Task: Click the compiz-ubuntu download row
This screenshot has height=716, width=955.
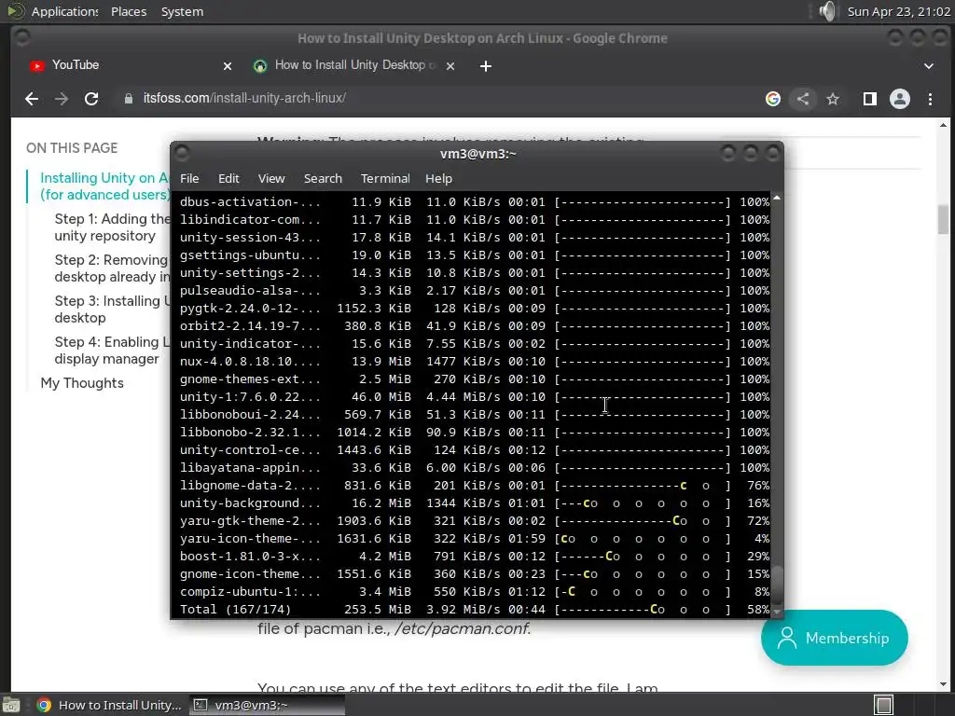Action: (475, 592)
